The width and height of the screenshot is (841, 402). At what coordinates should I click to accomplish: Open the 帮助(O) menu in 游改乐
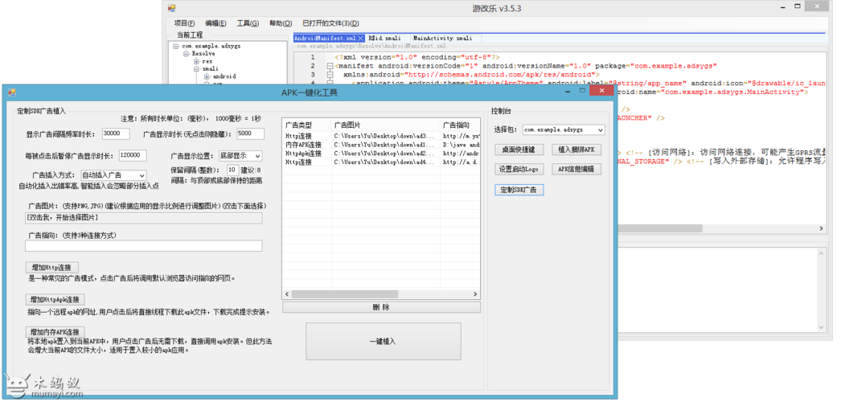coord(281,23)
